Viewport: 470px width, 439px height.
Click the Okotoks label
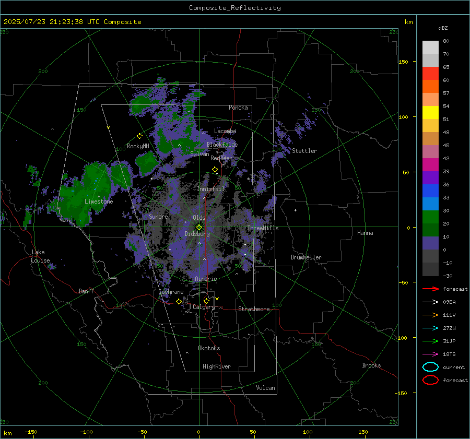pos(209,348)
